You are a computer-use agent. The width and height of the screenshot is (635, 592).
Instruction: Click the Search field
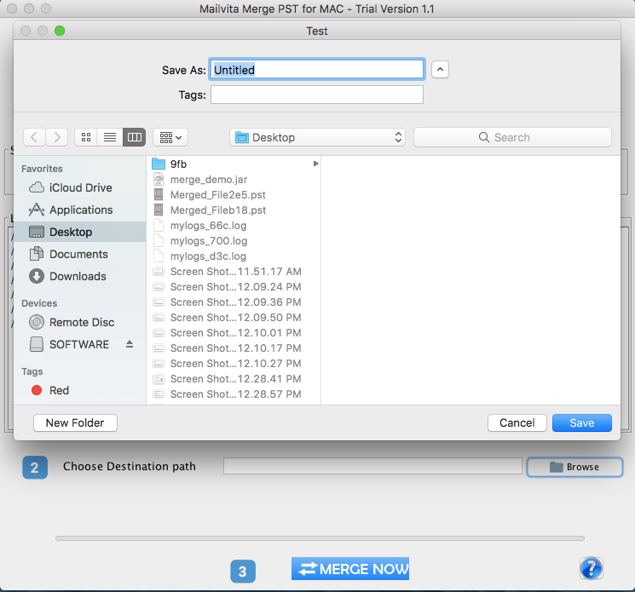click(512, 138)
